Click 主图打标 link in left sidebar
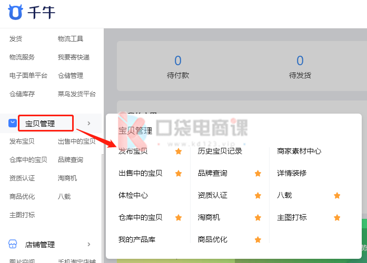 [22, 215]
